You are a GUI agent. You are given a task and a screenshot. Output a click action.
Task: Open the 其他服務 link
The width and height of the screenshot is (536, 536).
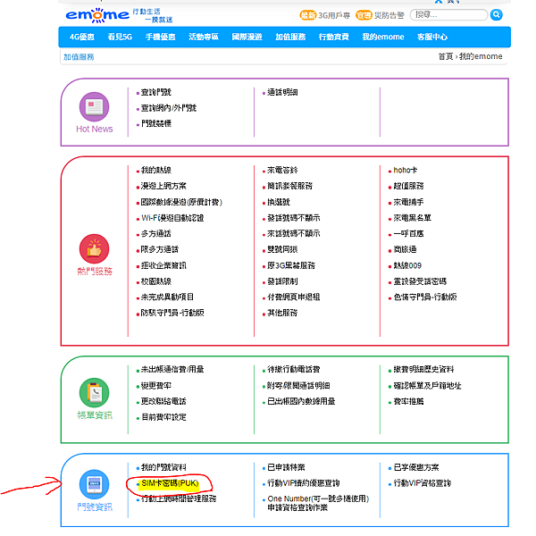click(282, 313)
